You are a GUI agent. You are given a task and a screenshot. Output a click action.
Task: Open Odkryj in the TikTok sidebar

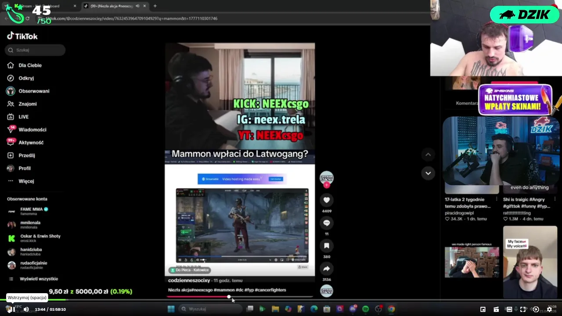pyautogui.click(x=21, y=78)
